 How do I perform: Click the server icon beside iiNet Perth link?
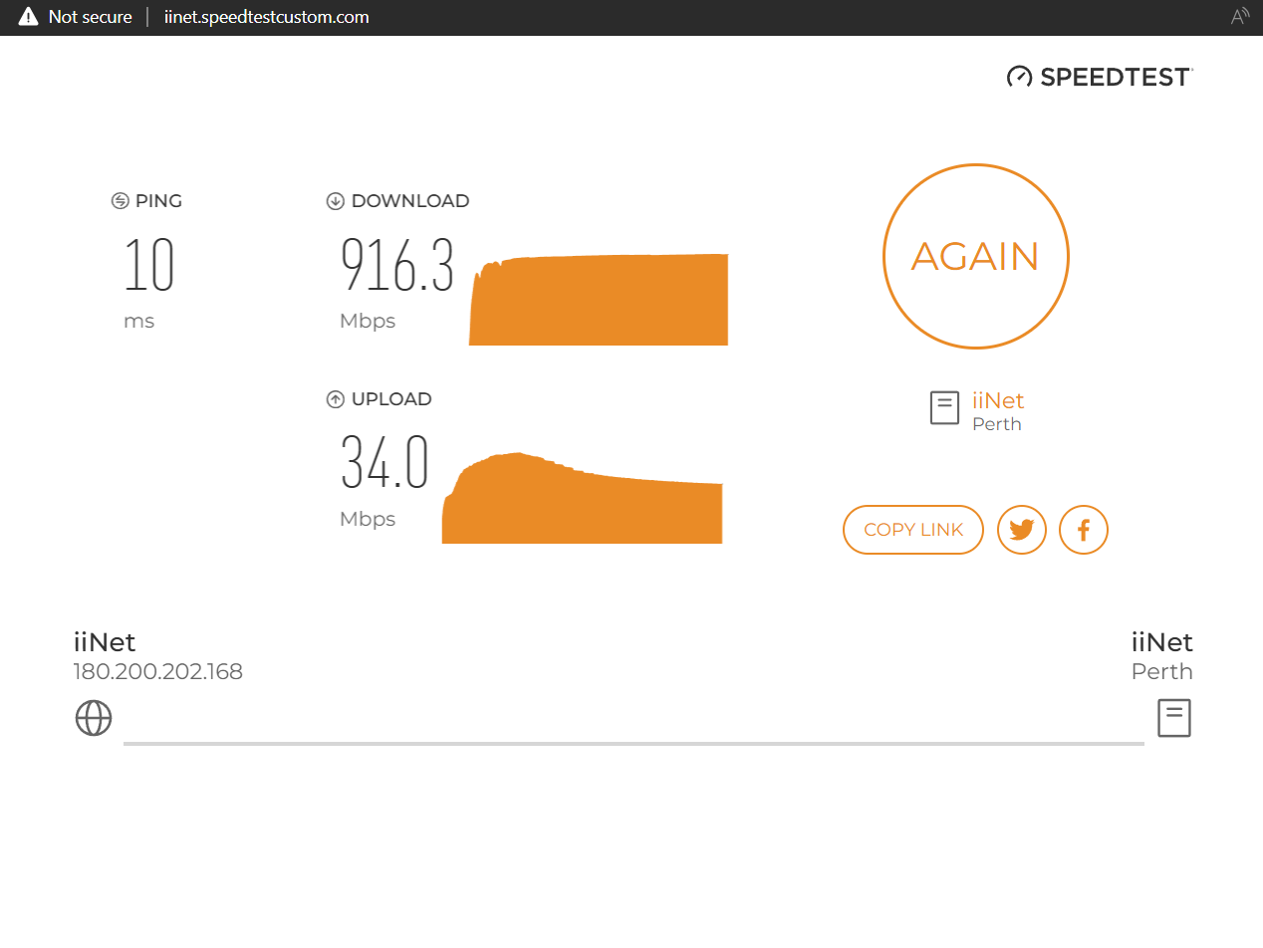(944, 408)
